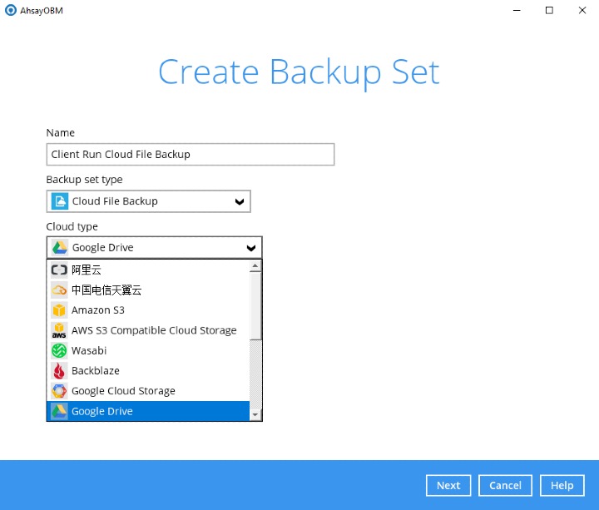
Task: Click the Aliyun cloud provider icon
Action: [x=59, y=270]
